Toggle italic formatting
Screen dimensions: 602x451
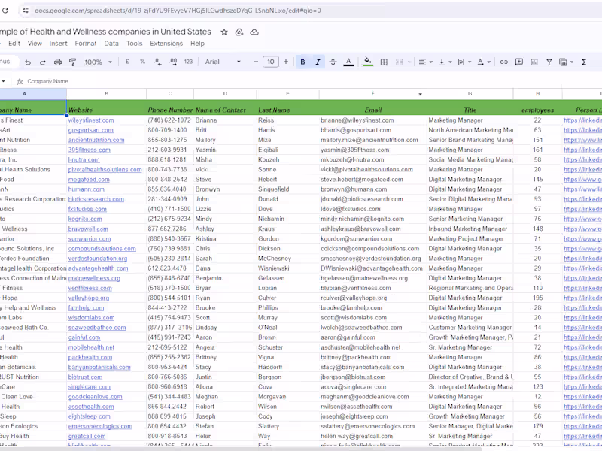(317, 62)
